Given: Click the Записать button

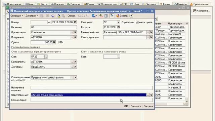Looking at the screenshot, I should [x=136, y=106].
